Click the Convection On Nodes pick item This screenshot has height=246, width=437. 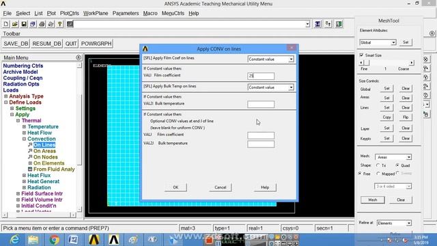(46, 157)
